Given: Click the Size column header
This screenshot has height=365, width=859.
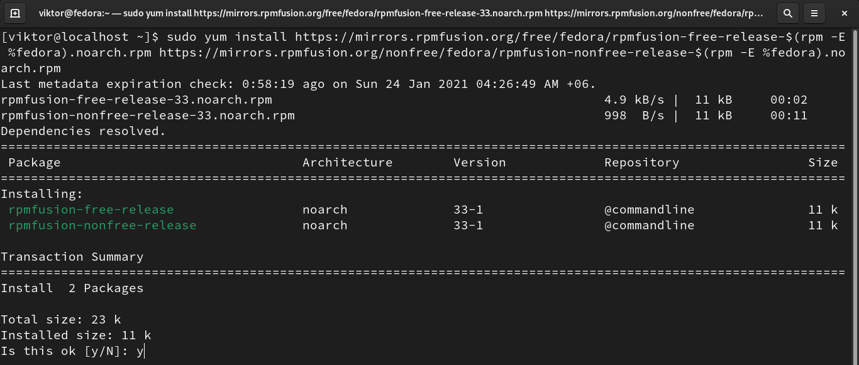Looking at the screenshot, I should [x=823, y=163].
